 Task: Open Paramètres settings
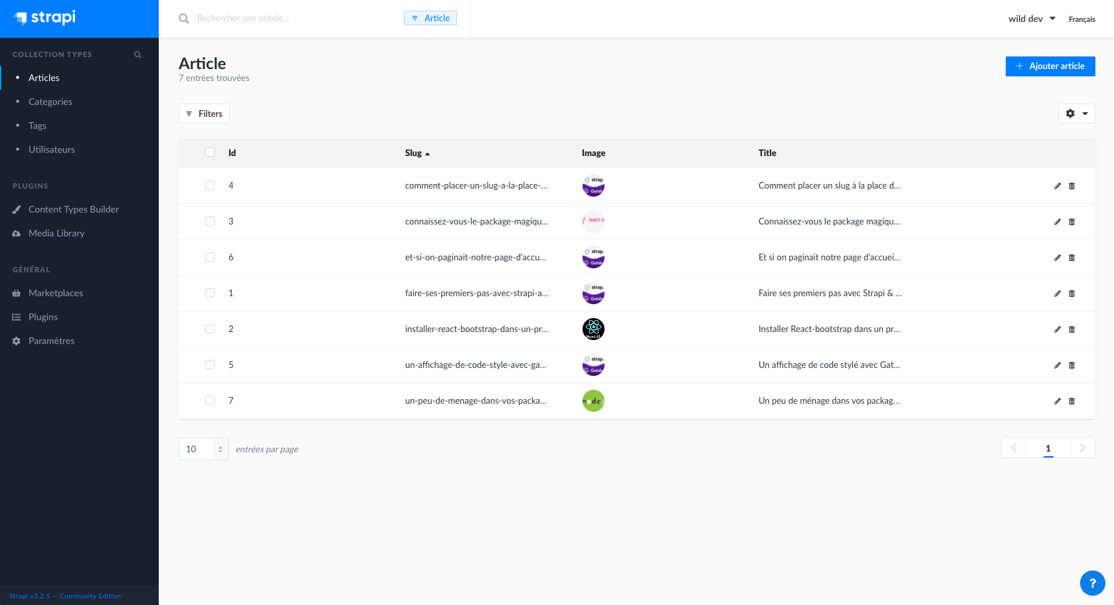tap(51, 341)
